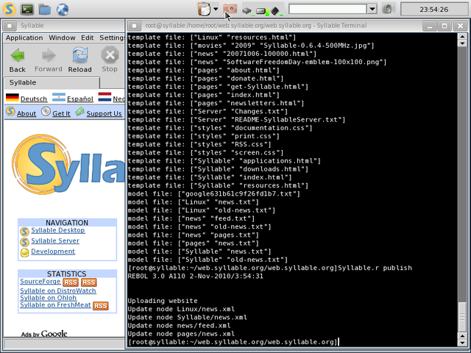Image resolution: width=471 pixels, height=353 pixels.
Task: Click the Deutsch language link
Action: (x=34, y=99)
